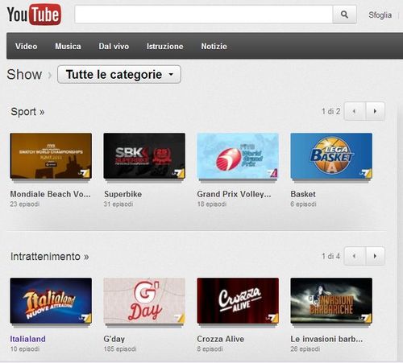Click the Show breadcrumb heading
The image size is (403, 363).
click(x=24, y=74)
